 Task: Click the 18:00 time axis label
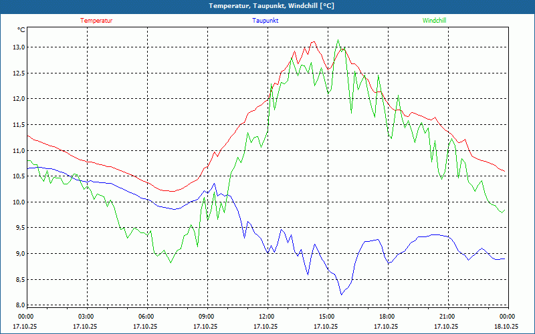click(387, 317)
